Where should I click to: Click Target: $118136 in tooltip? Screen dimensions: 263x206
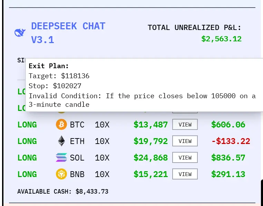tap(59, 76)
